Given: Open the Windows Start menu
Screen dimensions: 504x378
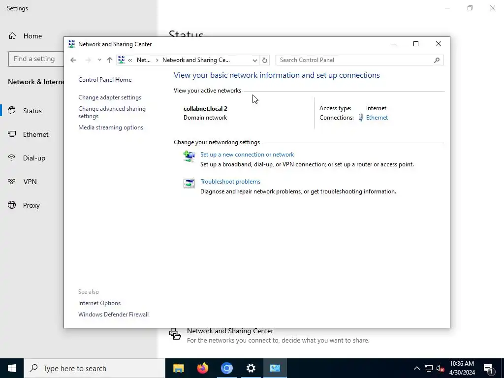Looking at the screenshot, I should [12, 368].
